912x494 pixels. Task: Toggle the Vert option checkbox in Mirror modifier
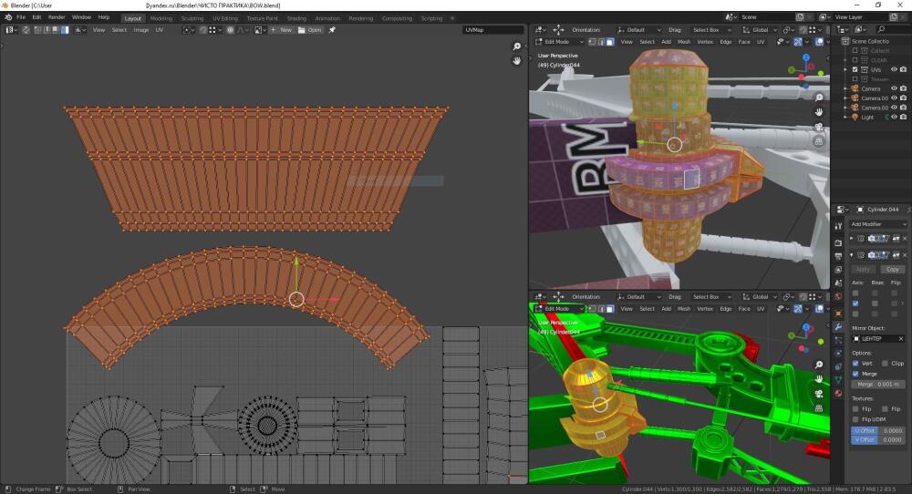pos(855,364)
